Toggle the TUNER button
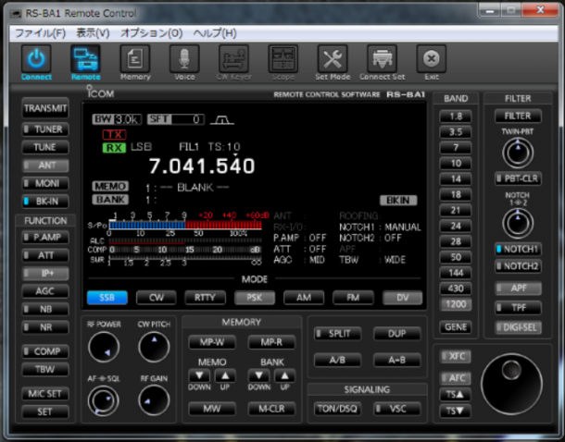565x442 pixels. click(x=45, y=129)
